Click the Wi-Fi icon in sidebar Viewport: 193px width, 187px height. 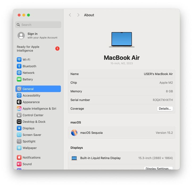pyautogui.click(x=19, y=60)
